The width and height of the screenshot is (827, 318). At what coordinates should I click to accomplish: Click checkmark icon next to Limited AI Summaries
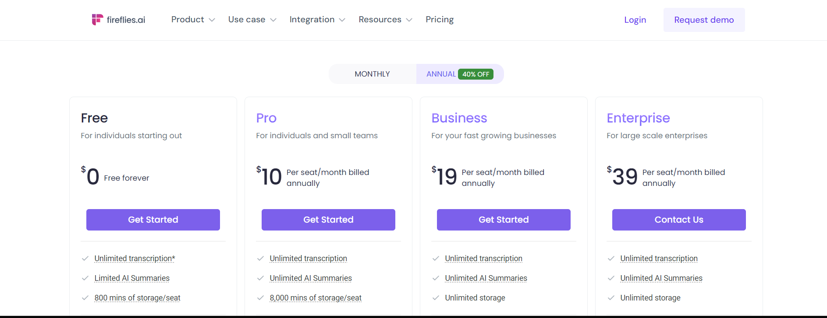pos(85,278)
